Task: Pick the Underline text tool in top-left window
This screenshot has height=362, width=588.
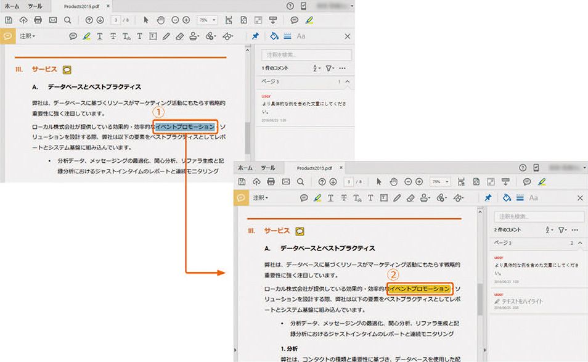Action: (100, 36)
